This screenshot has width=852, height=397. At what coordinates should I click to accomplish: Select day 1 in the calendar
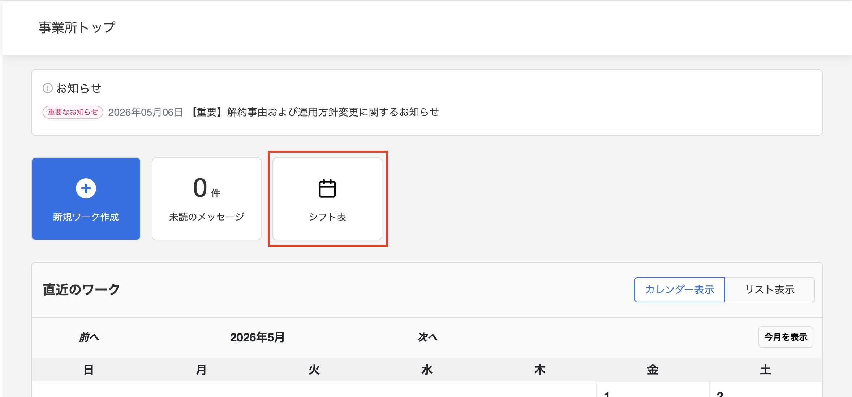(652, 390)
